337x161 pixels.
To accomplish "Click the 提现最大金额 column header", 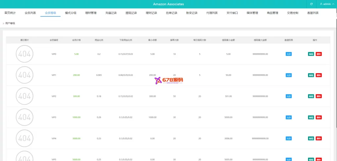I will (260, 40).
